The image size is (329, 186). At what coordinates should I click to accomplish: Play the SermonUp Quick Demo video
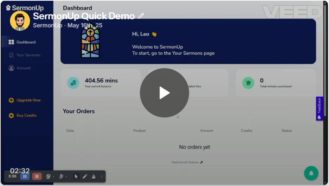tap(164, 93)
